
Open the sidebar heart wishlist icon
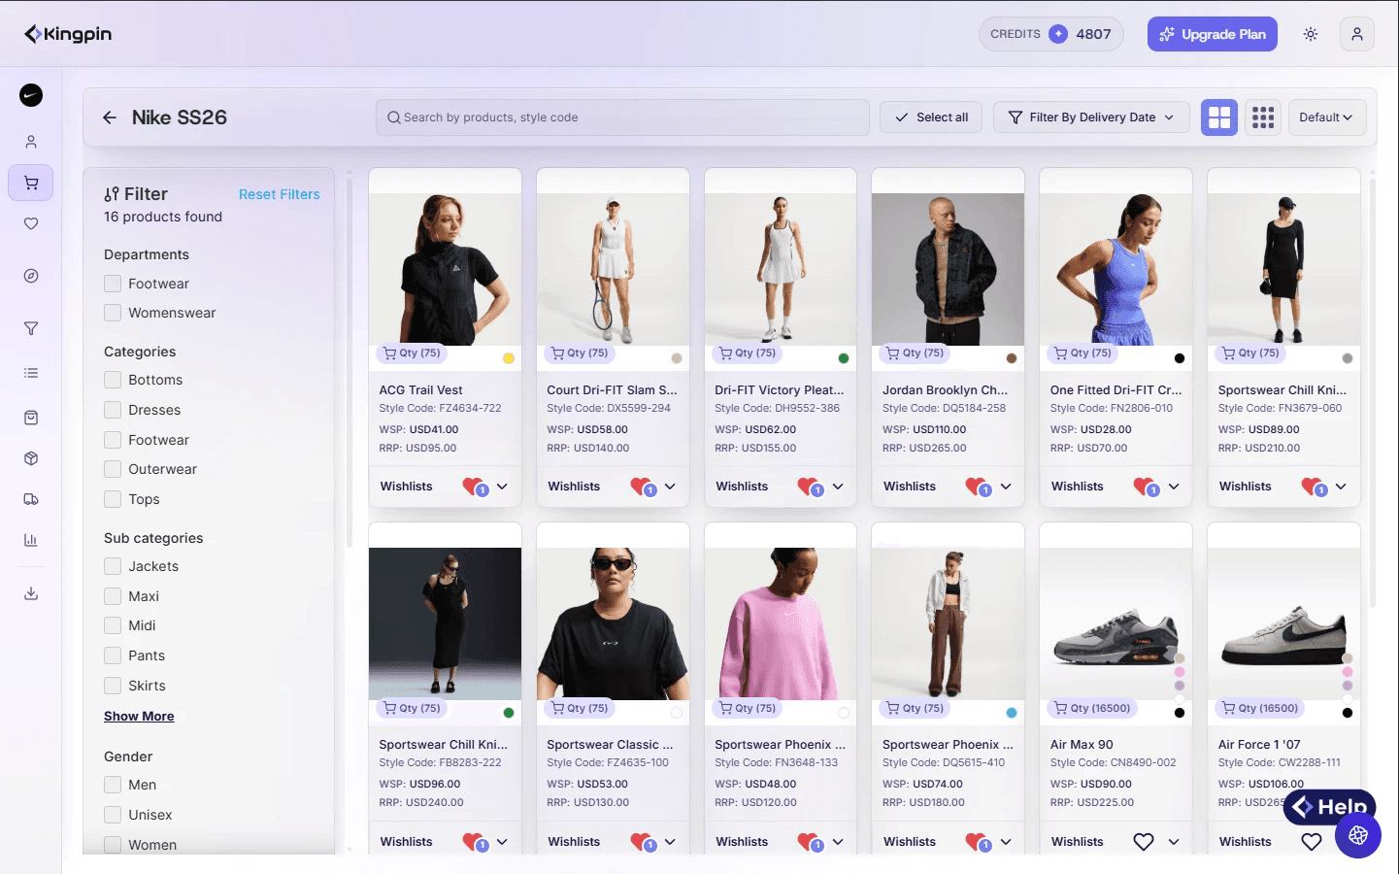31,223
